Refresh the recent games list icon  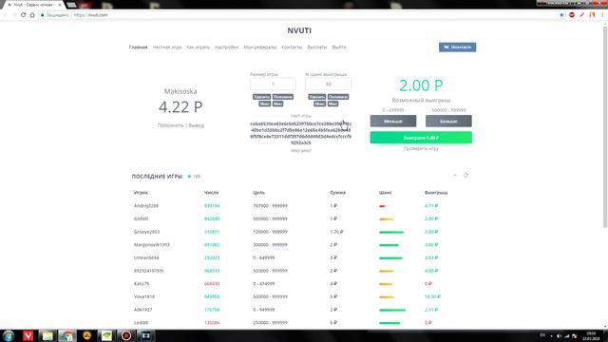[x=465, y=175]
